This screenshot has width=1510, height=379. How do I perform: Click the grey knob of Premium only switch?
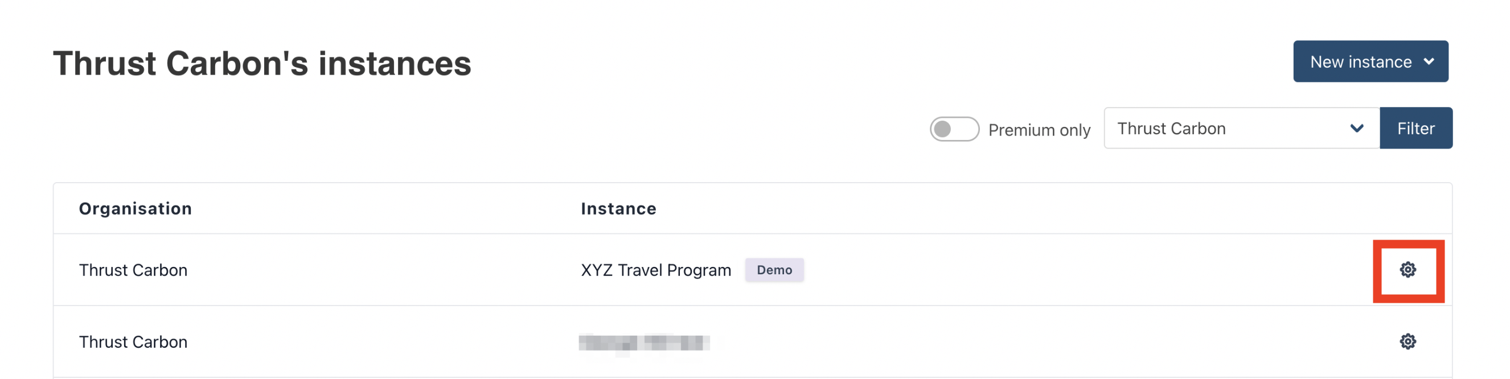pyautogui.click(x=942, y=129)
